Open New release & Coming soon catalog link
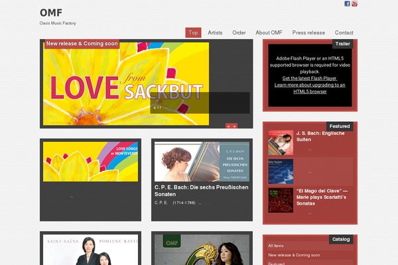 point(294,255)
